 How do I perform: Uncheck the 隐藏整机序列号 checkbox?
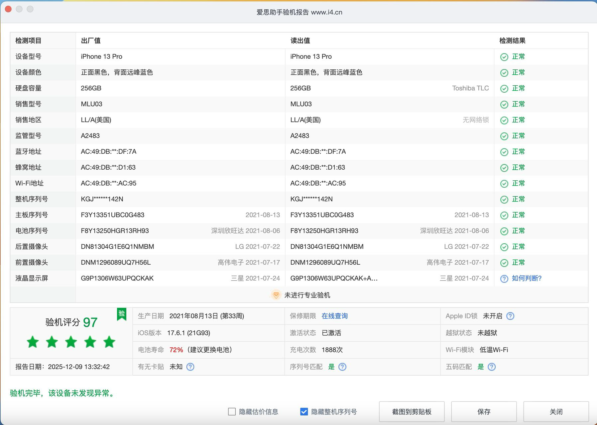point(304,412)
